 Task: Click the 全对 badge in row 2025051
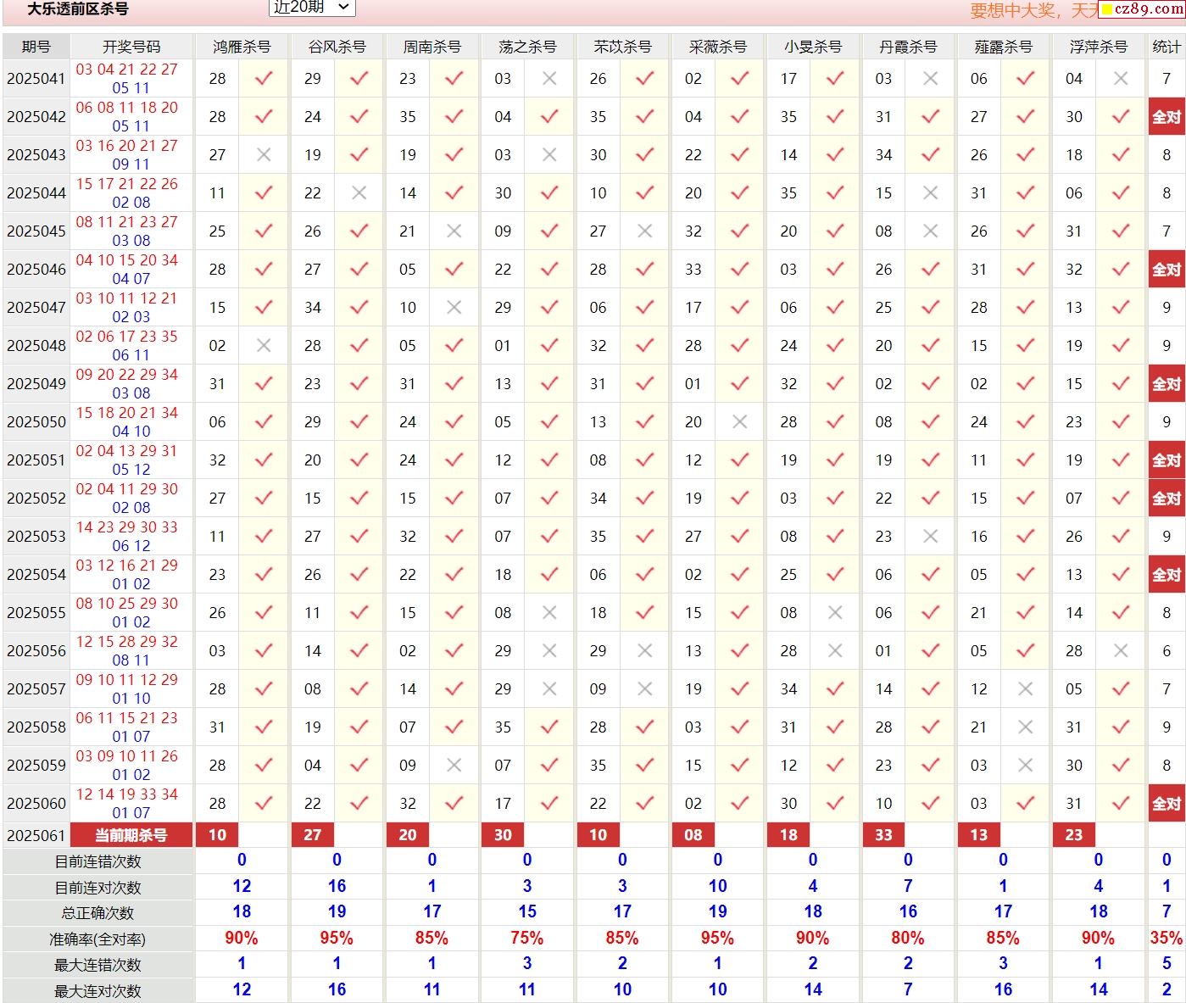[x=1167, y=460]
